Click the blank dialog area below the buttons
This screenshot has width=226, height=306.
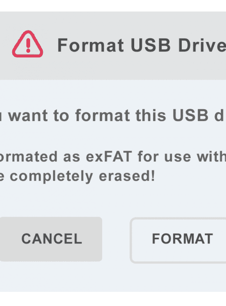click(x=113, y=278)
